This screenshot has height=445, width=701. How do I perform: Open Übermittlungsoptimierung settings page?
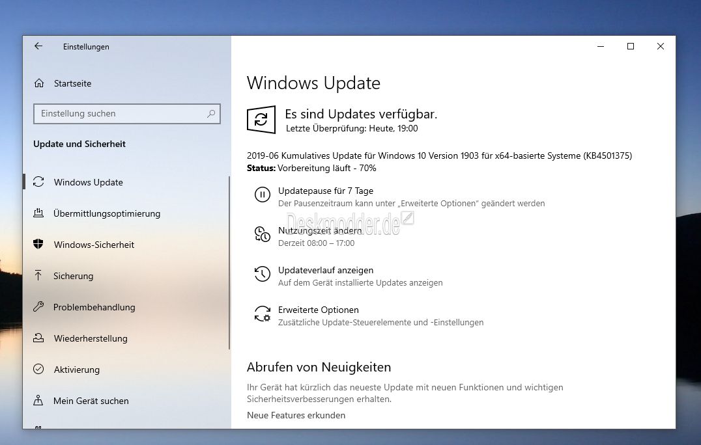click(107, 213)
